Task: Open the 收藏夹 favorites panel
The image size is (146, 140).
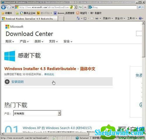Action: pos(7,13)
